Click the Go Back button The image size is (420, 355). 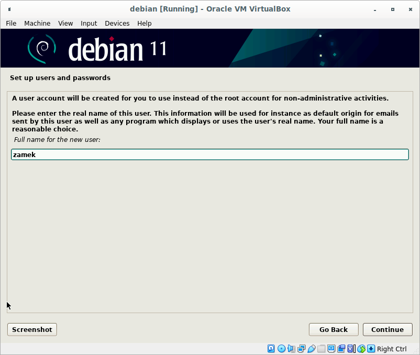click(333, 329)
